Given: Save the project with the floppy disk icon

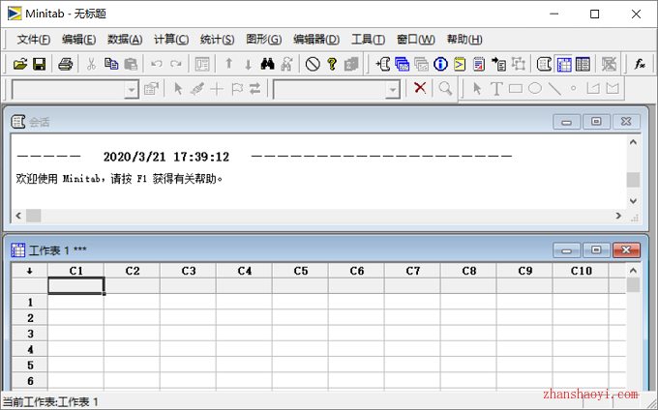Looking at the screenshot, I should (x=40, y=64).
